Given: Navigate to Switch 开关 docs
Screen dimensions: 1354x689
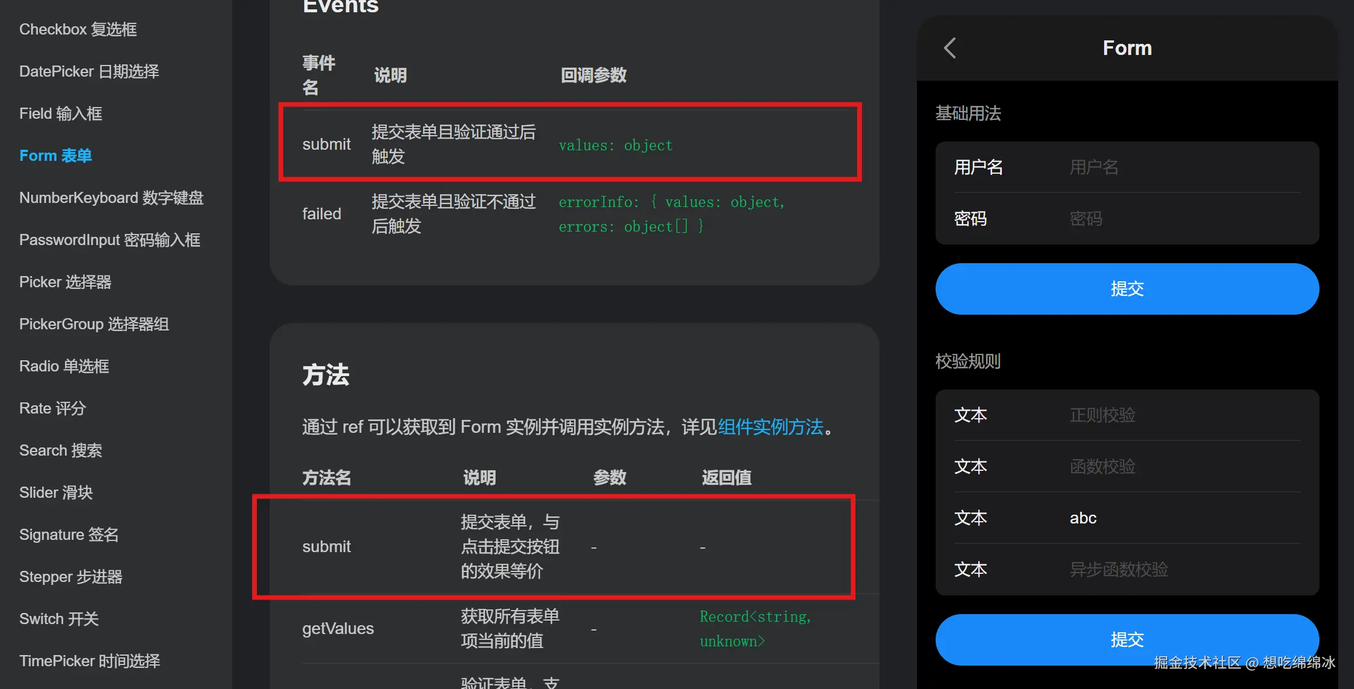Looking at the screenshot, I should [59, 618].
